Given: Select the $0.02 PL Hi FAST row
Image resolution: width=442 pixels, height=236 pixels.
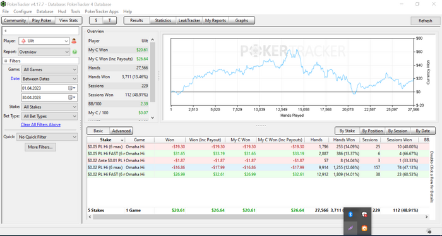Looking at the screenshot, I should pyautogui.click(x=258, y=174).
